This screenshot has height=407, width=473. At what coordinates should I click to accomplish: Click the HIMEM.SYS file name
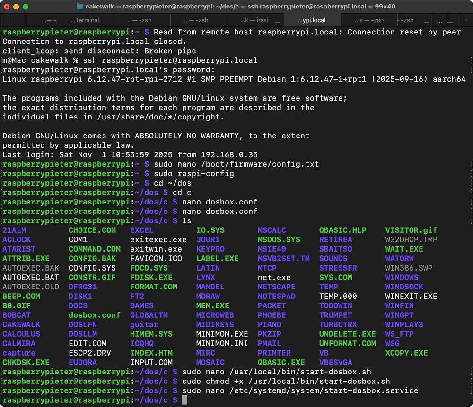pyautogui.click(x=151, y=334)
